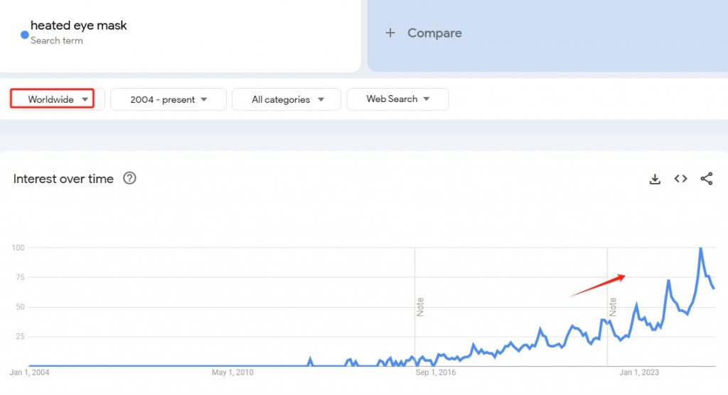This screenshot has width=728, height=395.
Task: Click the Note marker near Jan 2023
Action: click(612, 306)
